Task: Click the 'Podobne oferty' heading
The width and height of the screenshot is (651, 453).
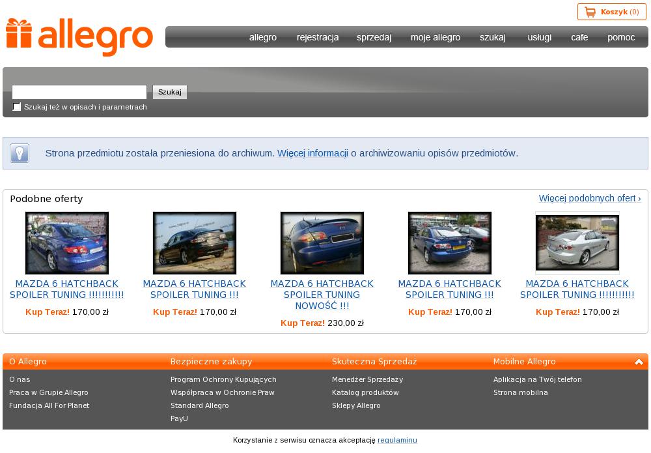Action: [x=46, y=199]
